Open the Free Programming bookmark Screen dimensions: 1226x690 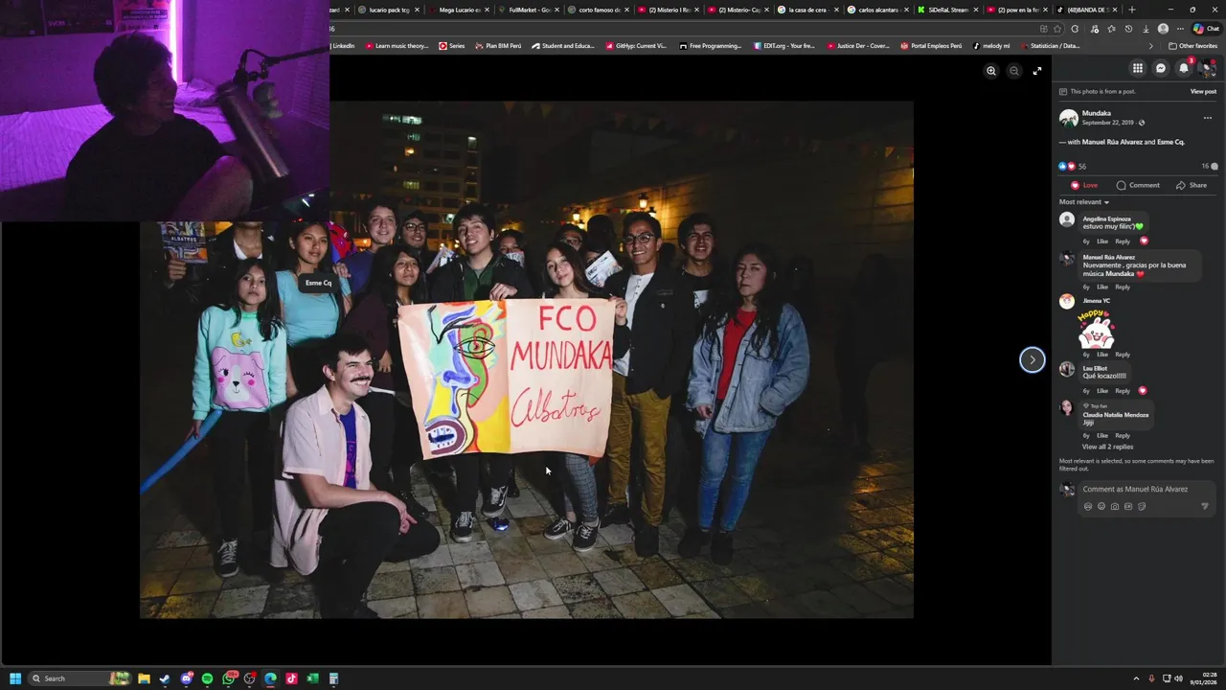(711, 46)
